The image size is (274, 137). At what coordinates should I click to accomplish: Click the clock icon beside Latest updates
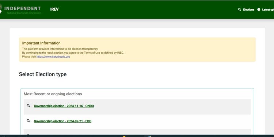click(259, 9)
